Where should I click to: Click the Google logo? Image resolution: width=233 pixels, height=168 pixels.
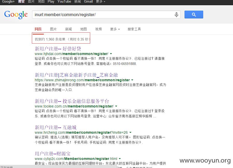click(x=16, y=15)
